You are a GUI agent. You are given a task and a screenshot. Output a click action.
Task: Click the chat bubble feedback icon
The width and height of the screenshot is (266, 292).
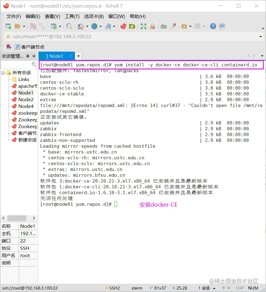(x=222, y=26)
